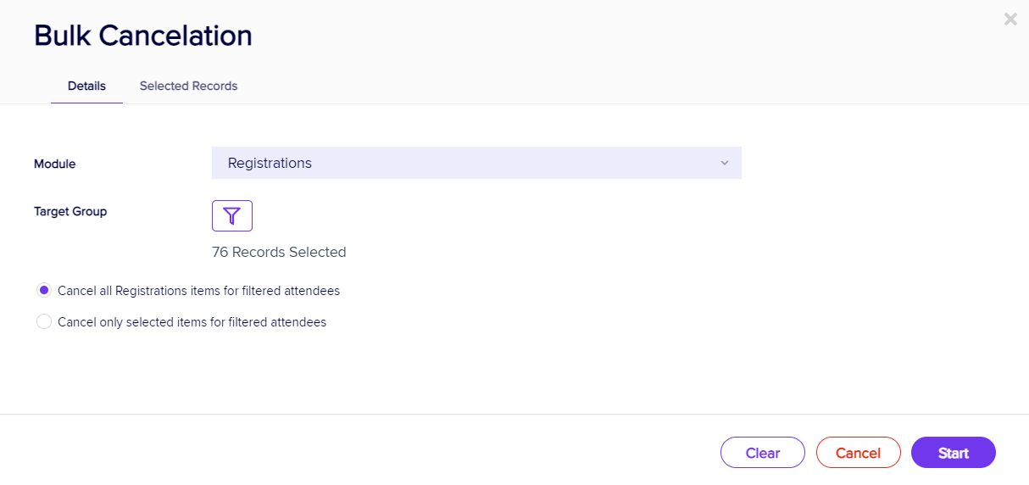Image resolution: width=1029 pixels, height=485 pixels.
Task: Open the Target Group filter funnel icon
Action: point(231,215)
